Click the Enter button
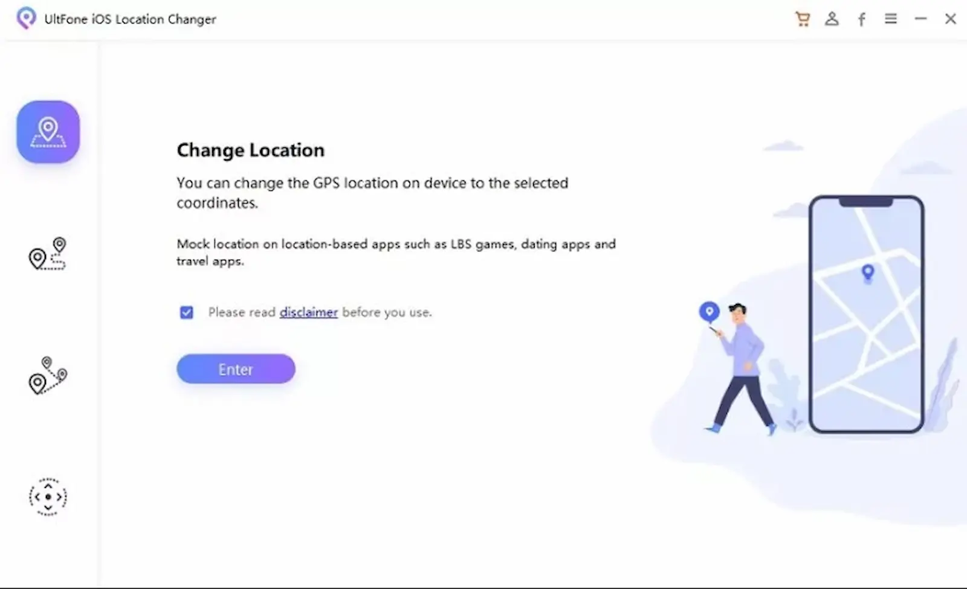967x589 pixels. tap(236, 369)
